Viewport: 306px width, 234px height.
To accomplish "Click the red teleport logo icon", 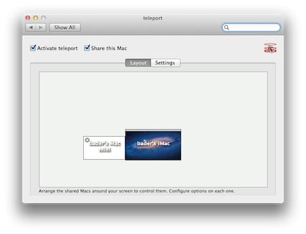I will (271, 48).
